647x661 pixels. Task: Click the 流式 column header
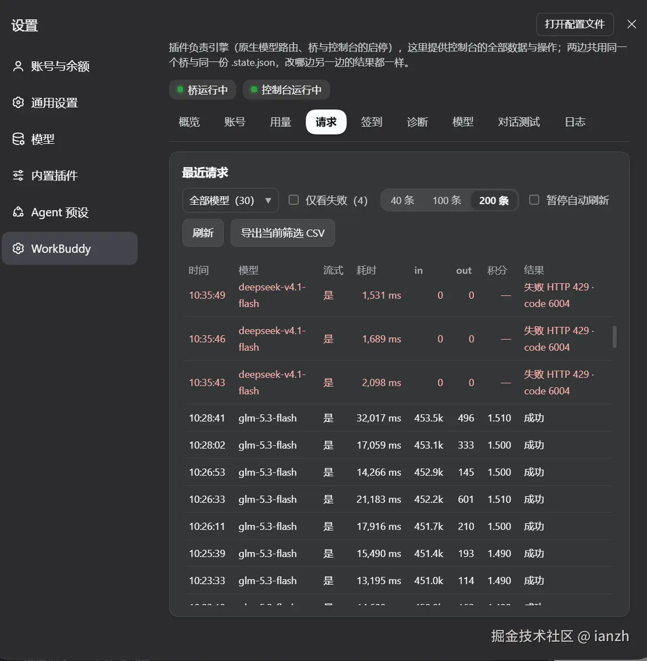333,270
